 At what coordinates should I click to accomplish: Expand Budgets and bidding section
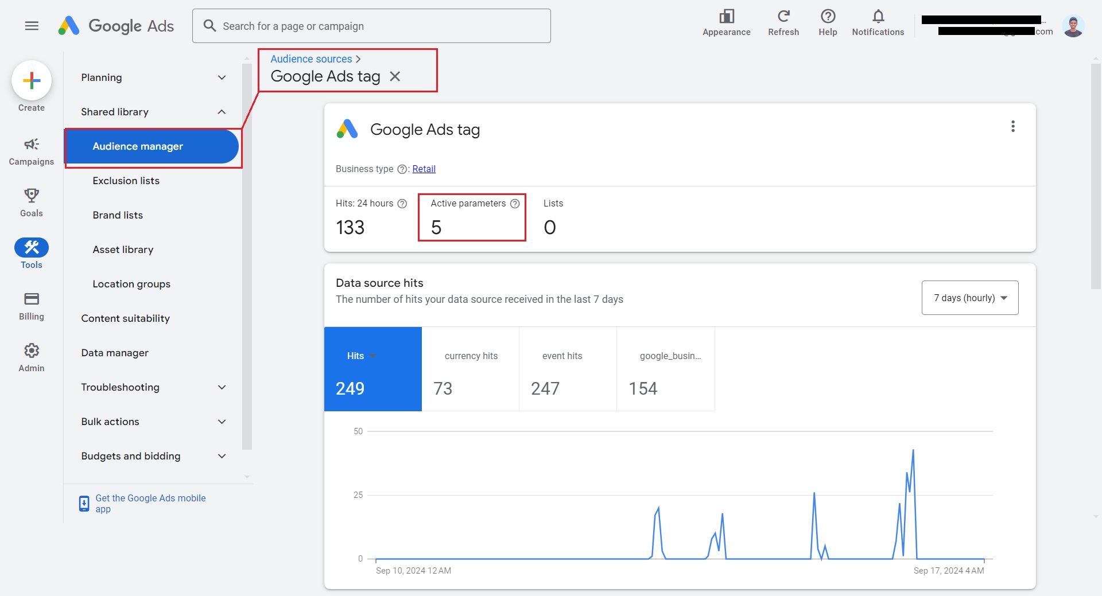222,456
